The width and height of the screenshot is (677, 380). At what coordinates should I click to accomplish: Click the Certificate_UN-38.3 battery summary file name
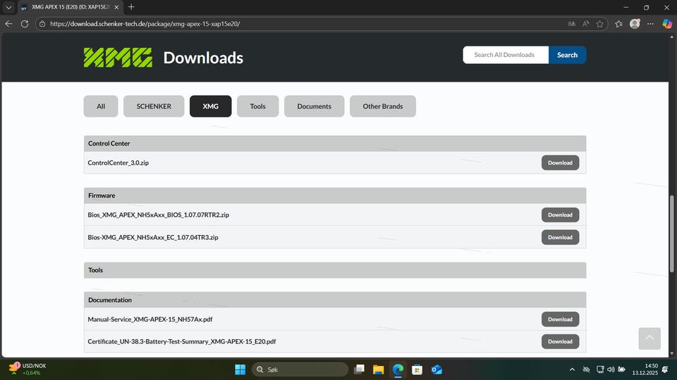[x=182, y=341]
